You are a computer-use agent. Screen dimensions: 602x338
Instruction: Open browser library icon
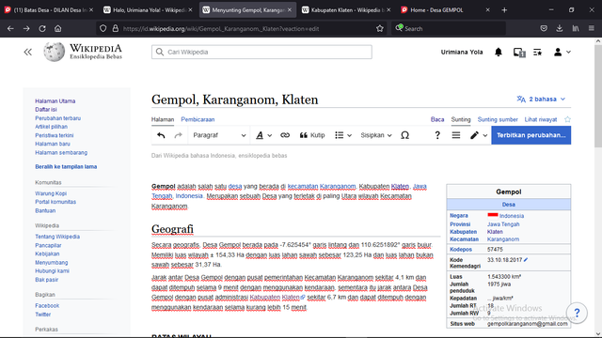coord(576,28)
